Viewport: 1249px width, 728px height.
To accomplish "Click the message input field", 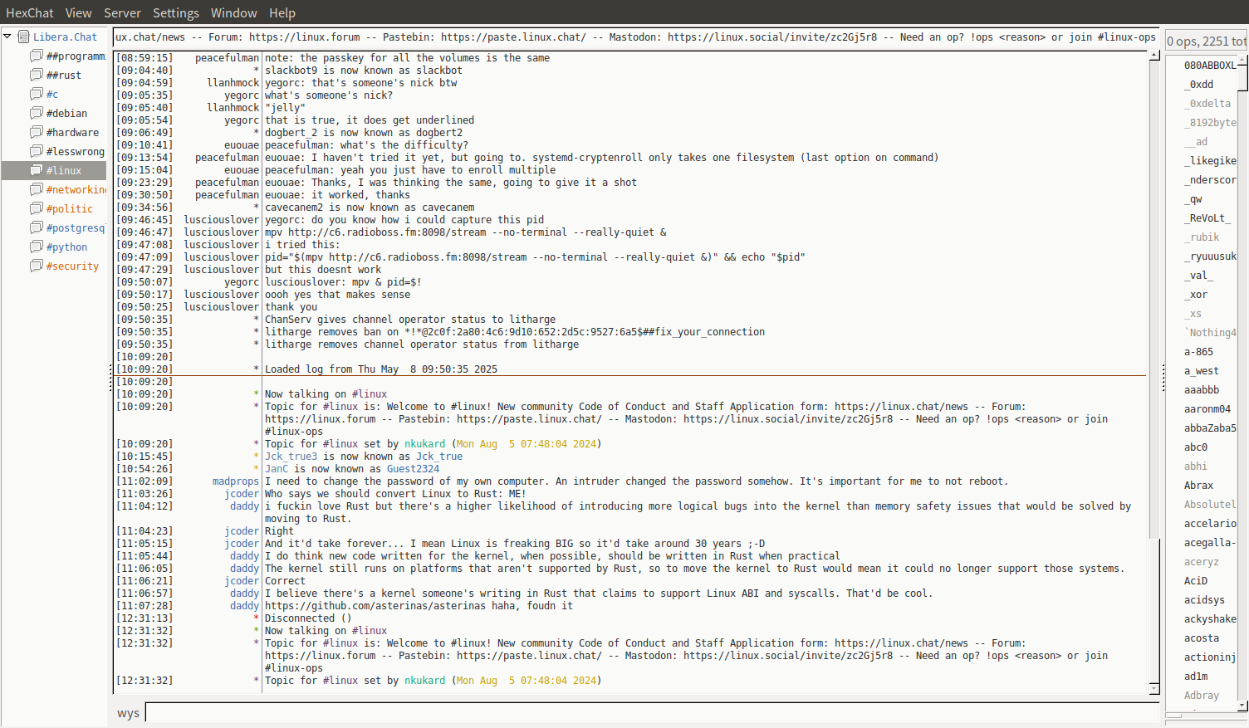I will (x=652, y=712).
